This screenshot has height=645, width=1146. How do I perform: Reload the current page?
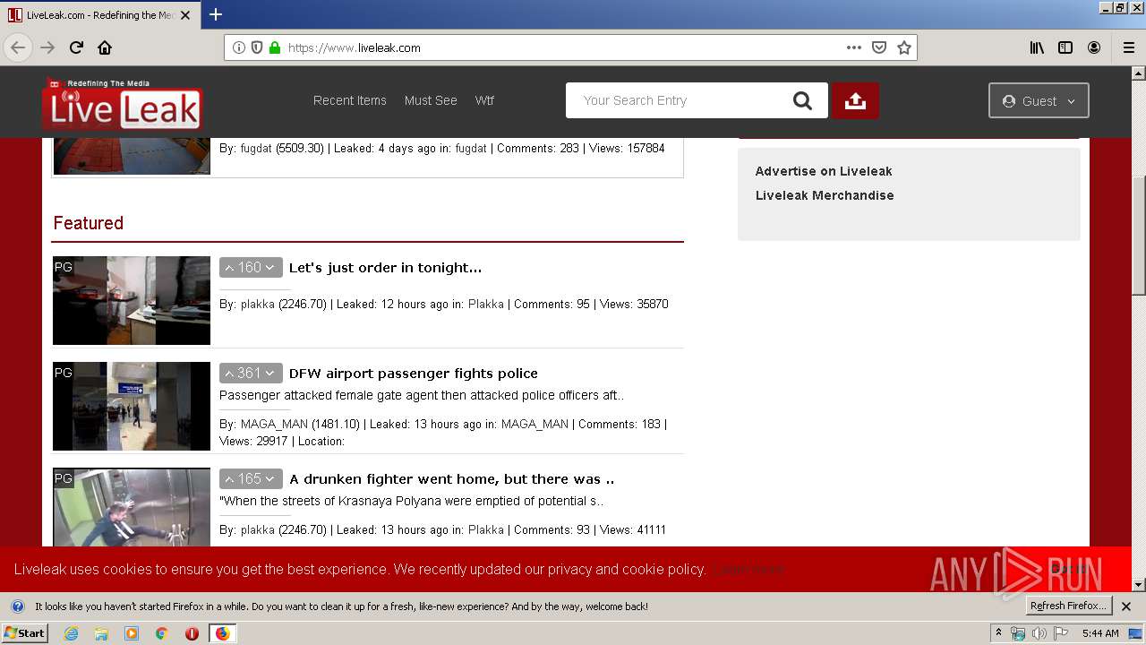point(76,47)
